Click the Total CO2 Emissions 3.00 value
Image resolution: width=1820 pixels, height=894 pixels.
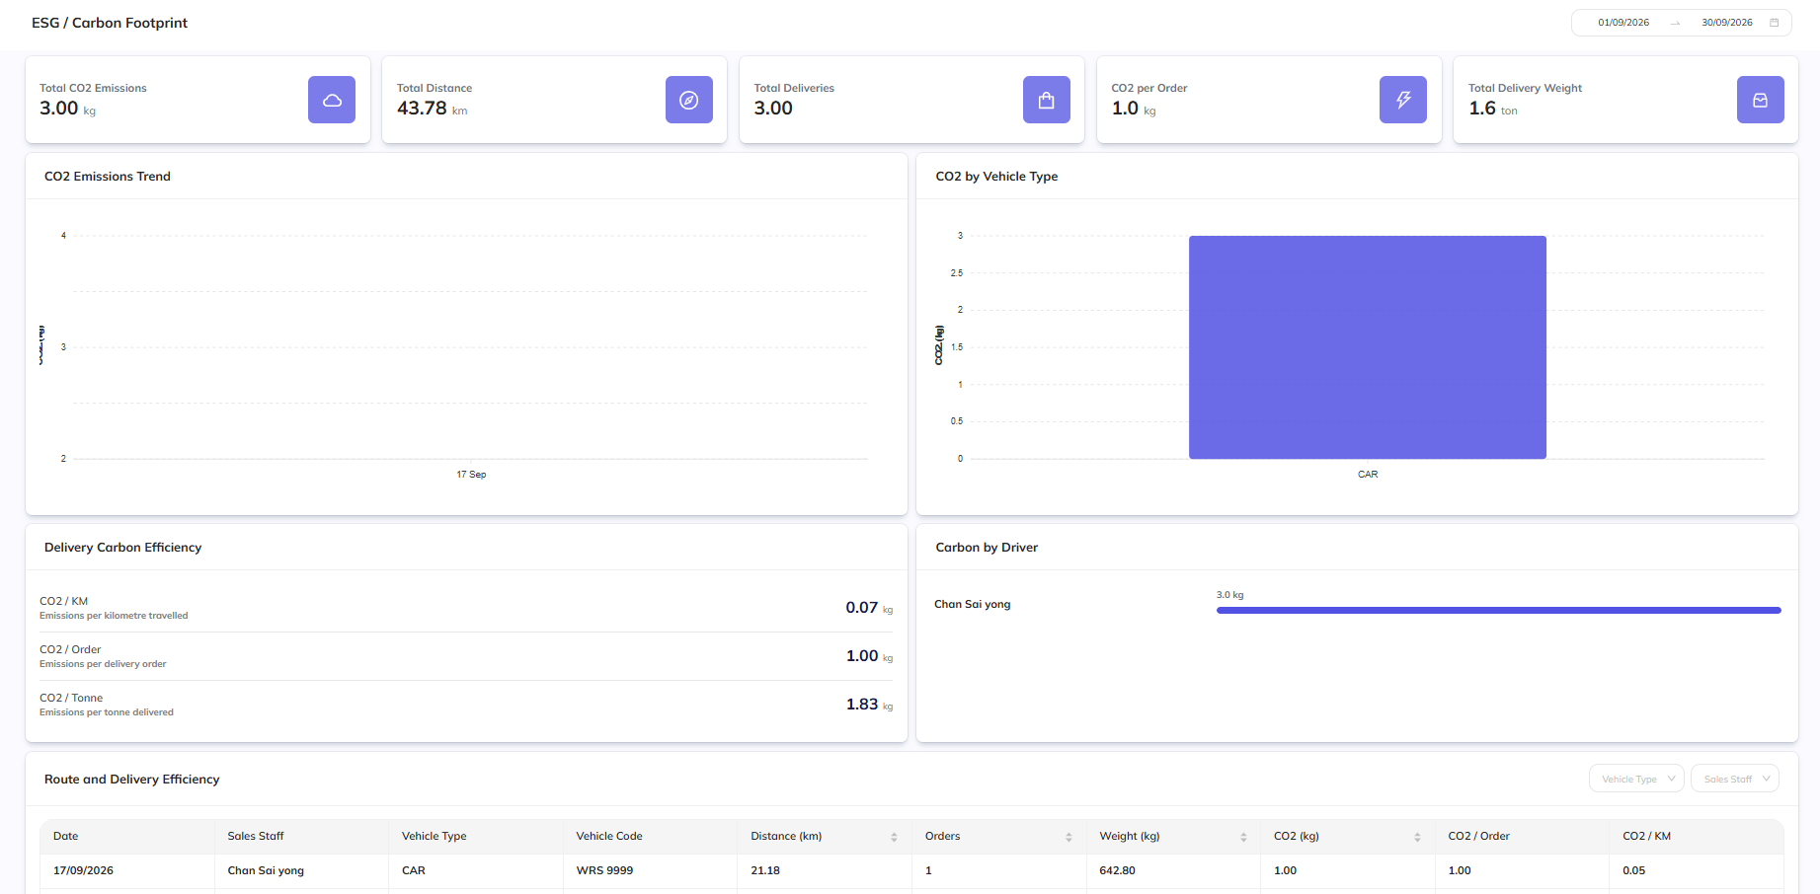click(x=59, y=109)
